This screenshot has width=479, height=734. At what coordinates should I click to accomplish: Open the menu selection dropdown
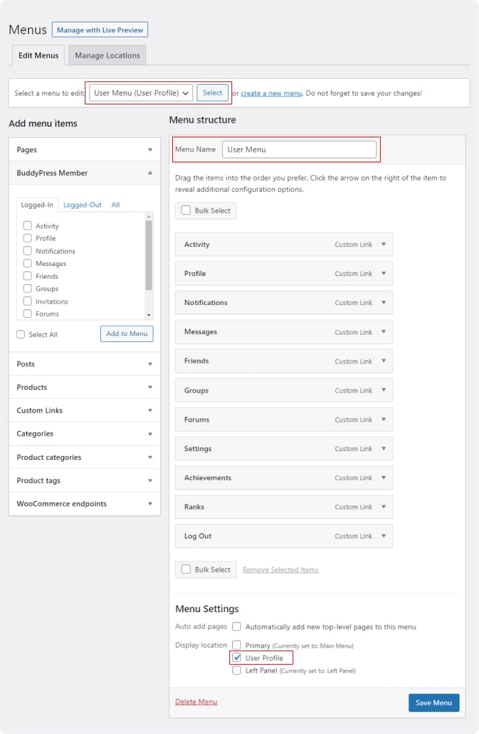tap(141, 93)
